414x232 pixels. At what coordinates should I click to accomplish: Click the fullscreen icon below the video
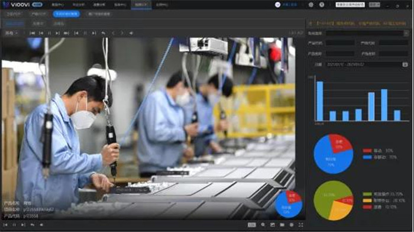click(x=300, y=225)
